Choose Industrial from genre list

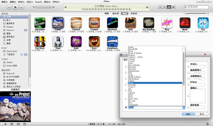pos(155,85)
